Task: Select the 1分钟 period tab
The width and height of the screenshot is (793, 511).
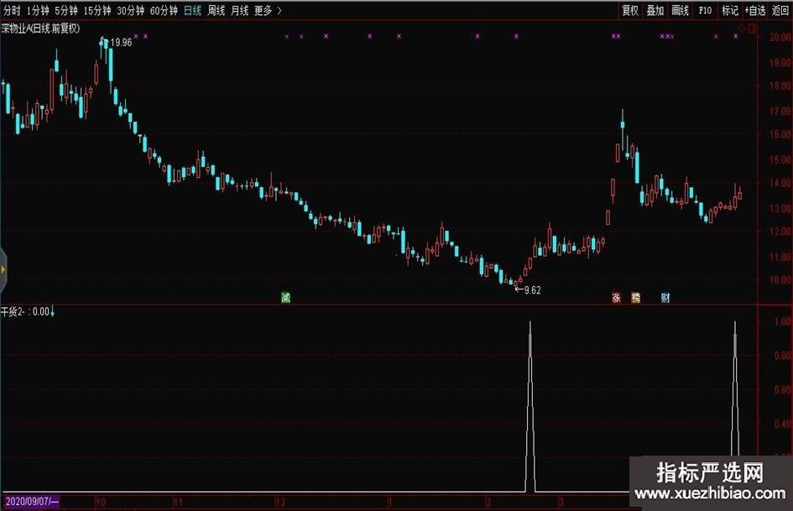Action: pos(38,10)
